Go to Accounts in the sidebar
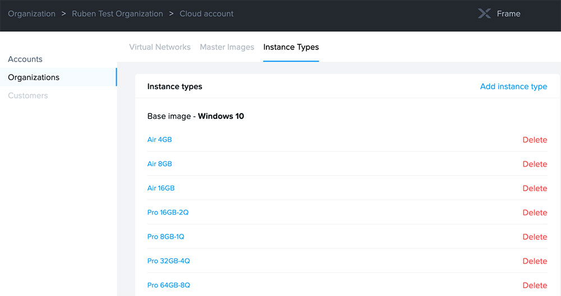 (x=25, y=59)
